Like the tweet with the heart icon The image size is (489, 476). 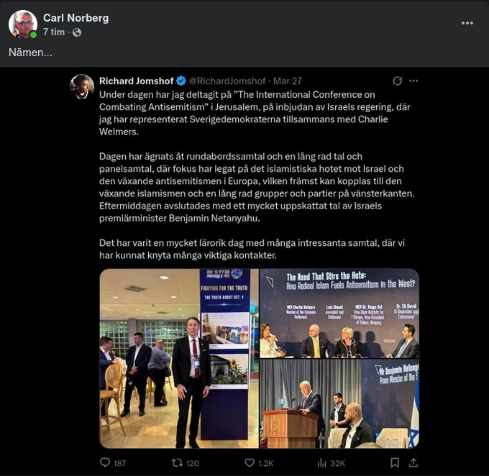pyautogui.click(x=250, y=462)
